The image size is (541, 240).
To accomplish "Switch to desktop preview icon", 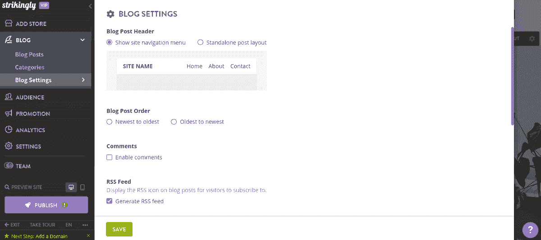I will [70, 187].
